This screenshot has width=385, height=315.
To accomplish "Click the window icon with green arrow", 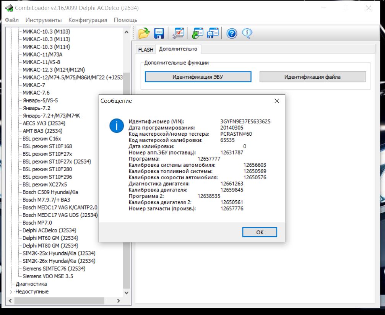I will pyautogui.click(x=198, y=34).
